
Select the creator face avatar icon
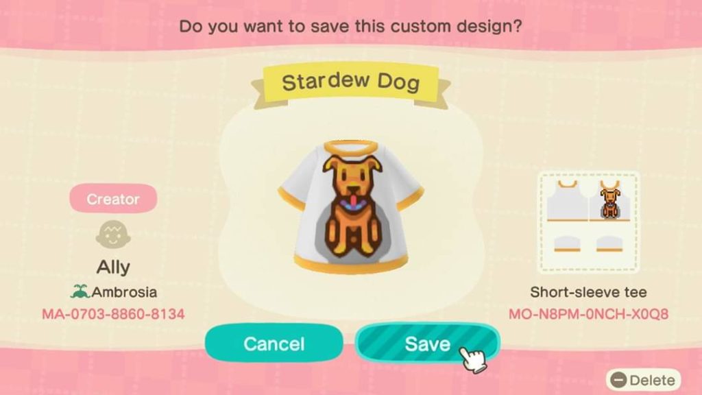(113, 235)
